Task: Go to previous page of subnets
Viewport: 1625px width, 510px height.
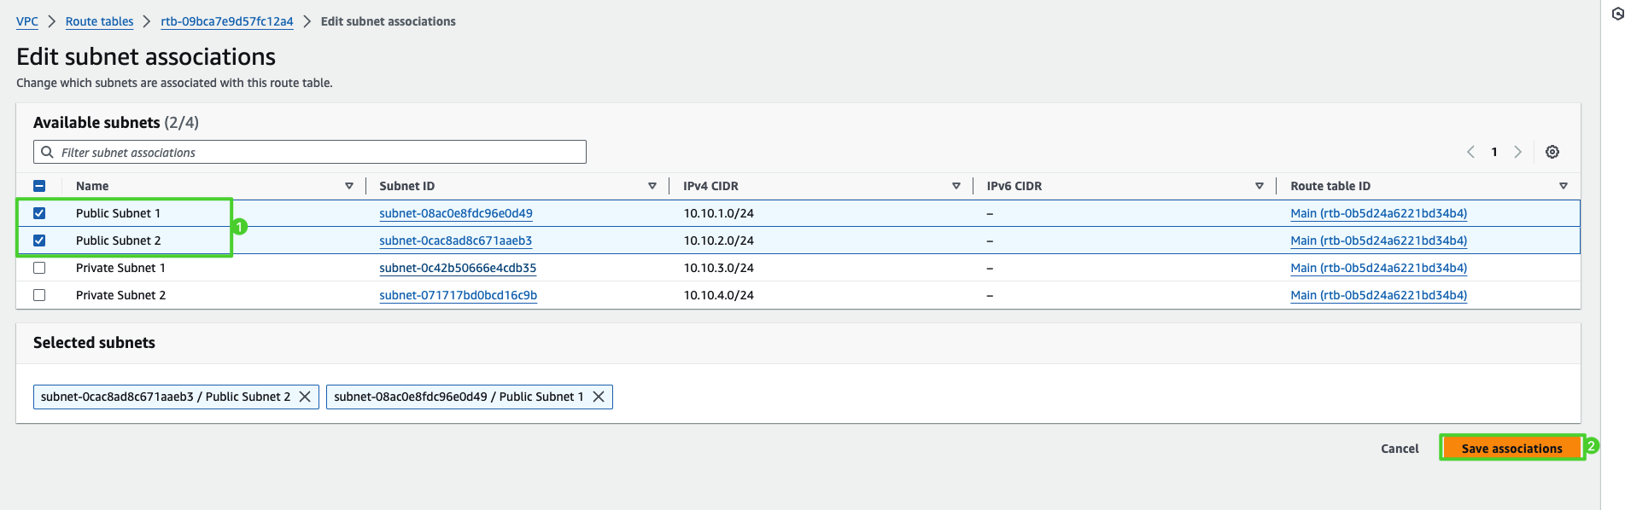Action: (1470, 152)
